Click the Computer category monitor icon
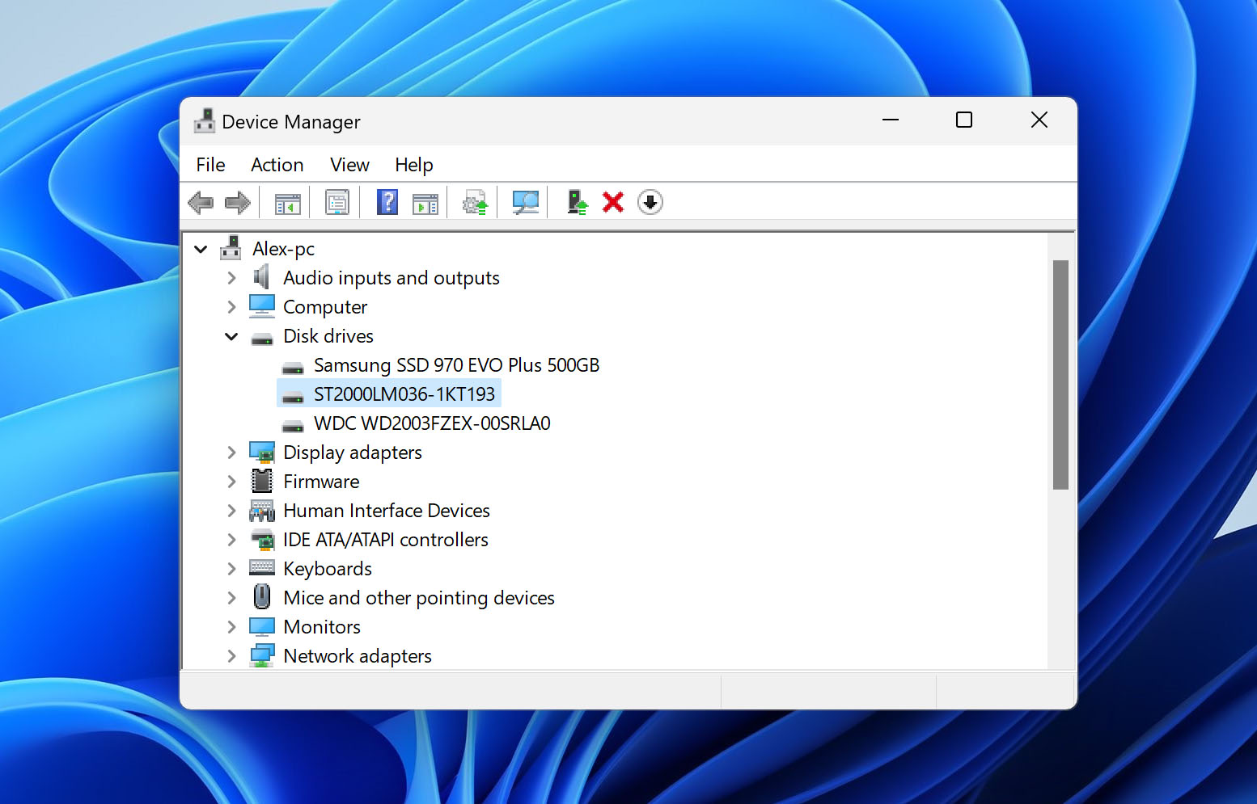1257x804 pixels. pyautogui.click(x=262, y=306)
